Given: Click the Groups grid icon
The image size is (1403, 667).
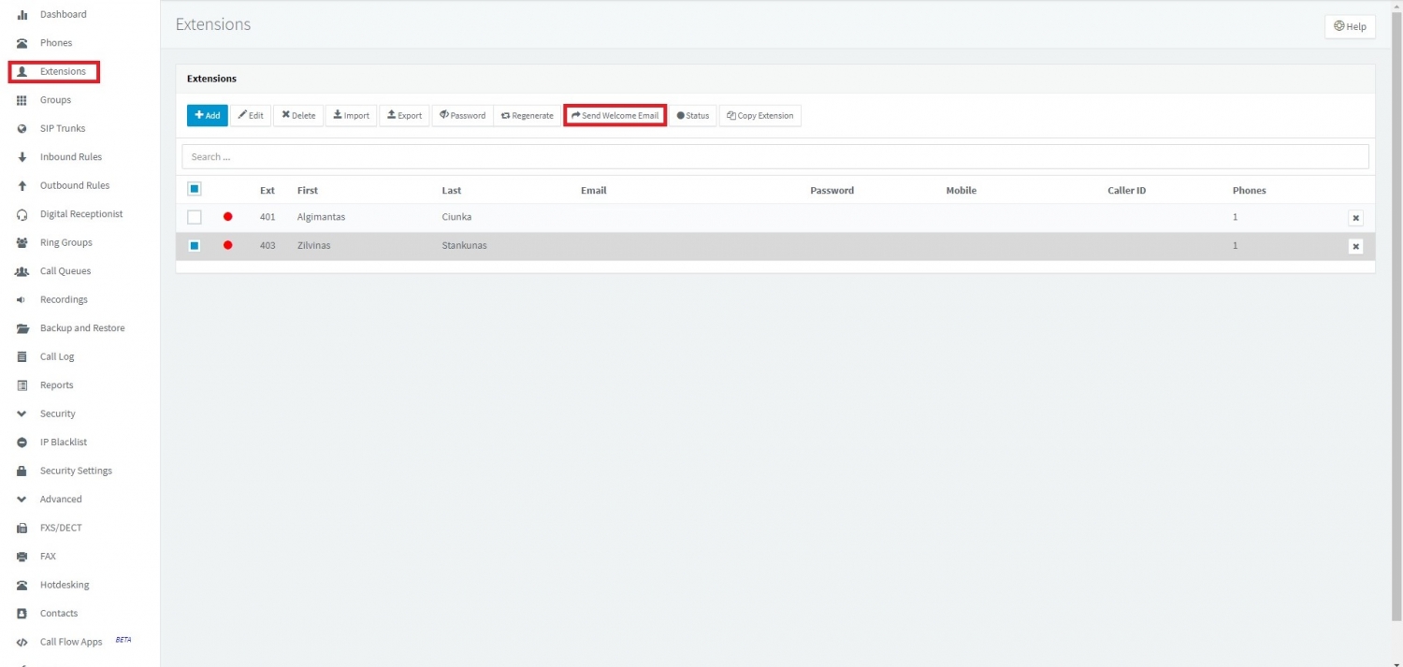Looking at the screenshot, I should tap(22, 100).
